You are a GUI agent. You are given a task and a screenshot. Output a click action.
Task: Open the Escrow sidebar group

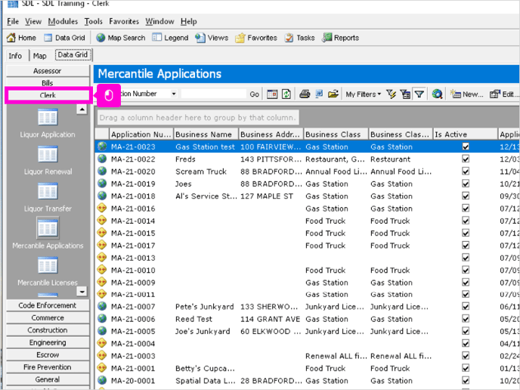[x=48, y=354]
